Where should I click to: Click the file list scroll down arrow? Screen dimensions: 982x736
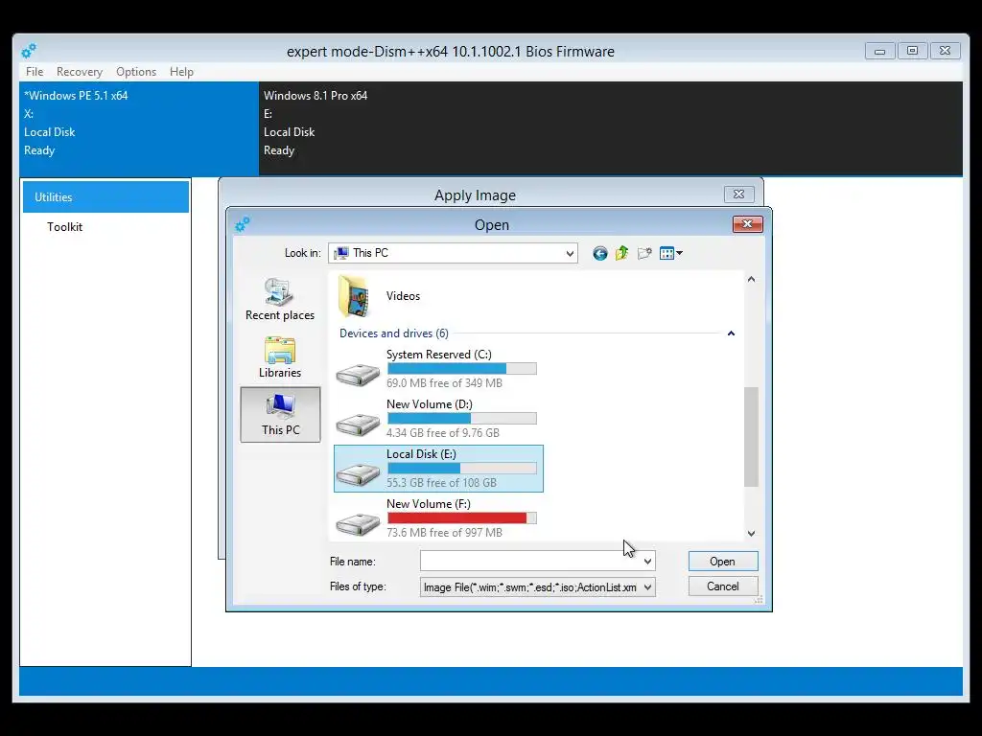[752, 533]
